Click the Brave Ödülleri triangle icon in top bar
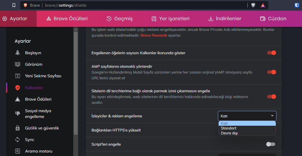This screenshot has width=302, height=156. [x=48, y=19]
